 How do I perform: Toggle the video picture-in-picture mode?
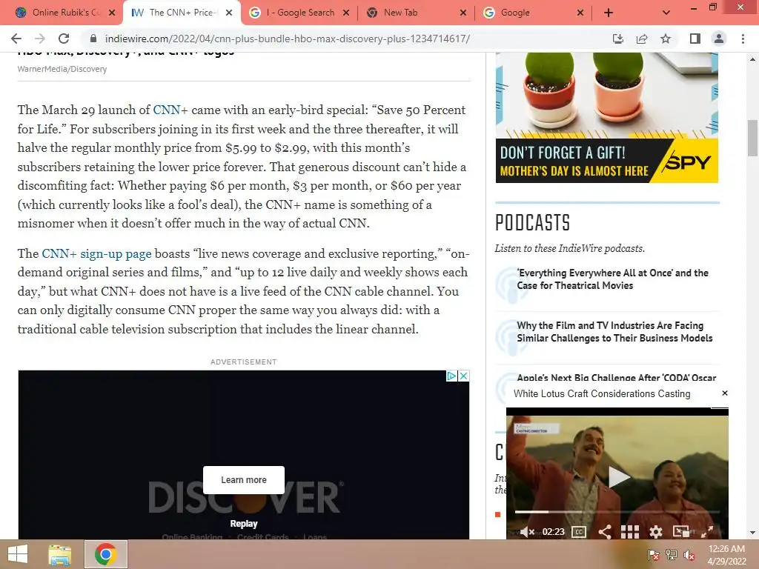pos(681,531)
